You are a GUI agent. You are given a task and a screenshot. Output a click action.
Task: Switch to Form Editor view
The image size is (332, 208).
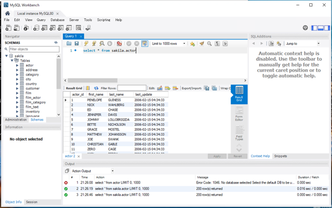click(x=239, y=114)
